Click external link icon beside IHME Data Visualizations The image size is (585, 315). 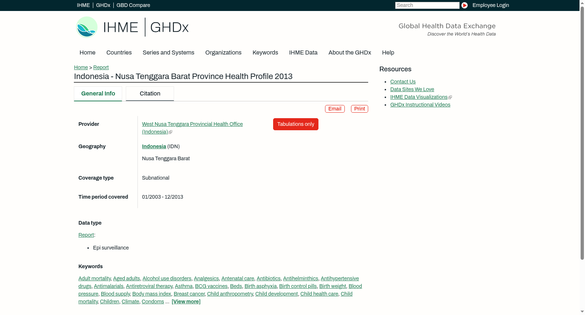(450, 97)
